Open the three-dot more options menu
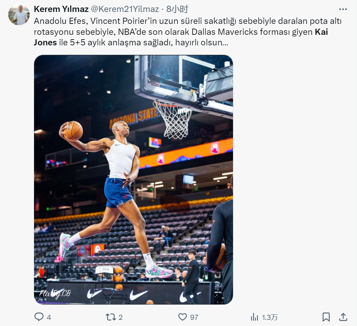This screenshot has height=326, width=357. [343, 10]
